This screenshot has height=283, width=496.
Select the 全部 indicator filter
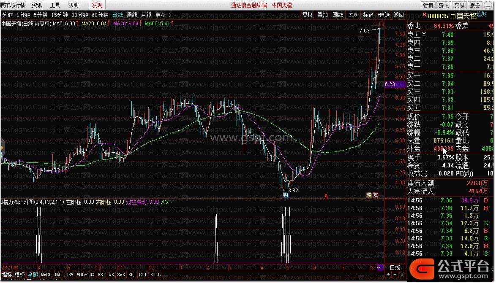tap(33, 275)
